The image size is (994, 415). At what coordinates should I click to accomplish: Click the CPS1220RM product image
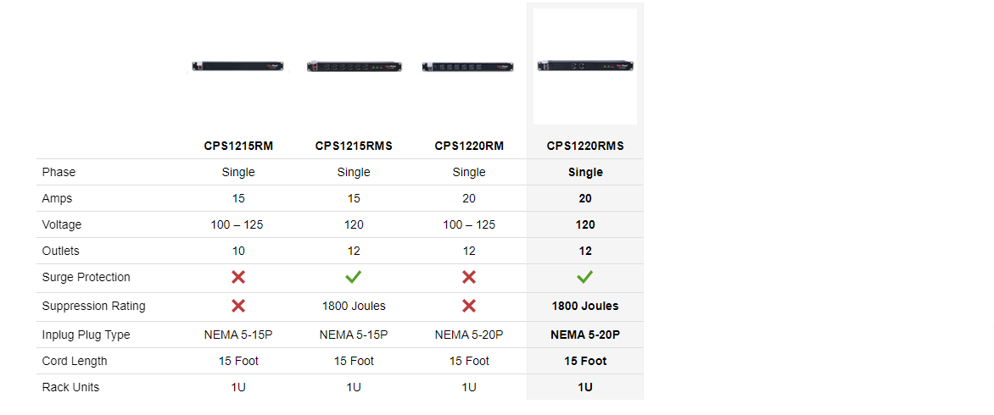(x=468, y=66)
